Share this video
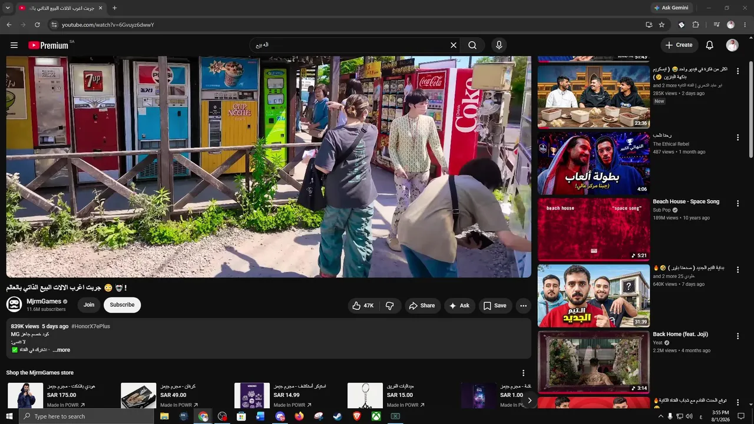 422,306
